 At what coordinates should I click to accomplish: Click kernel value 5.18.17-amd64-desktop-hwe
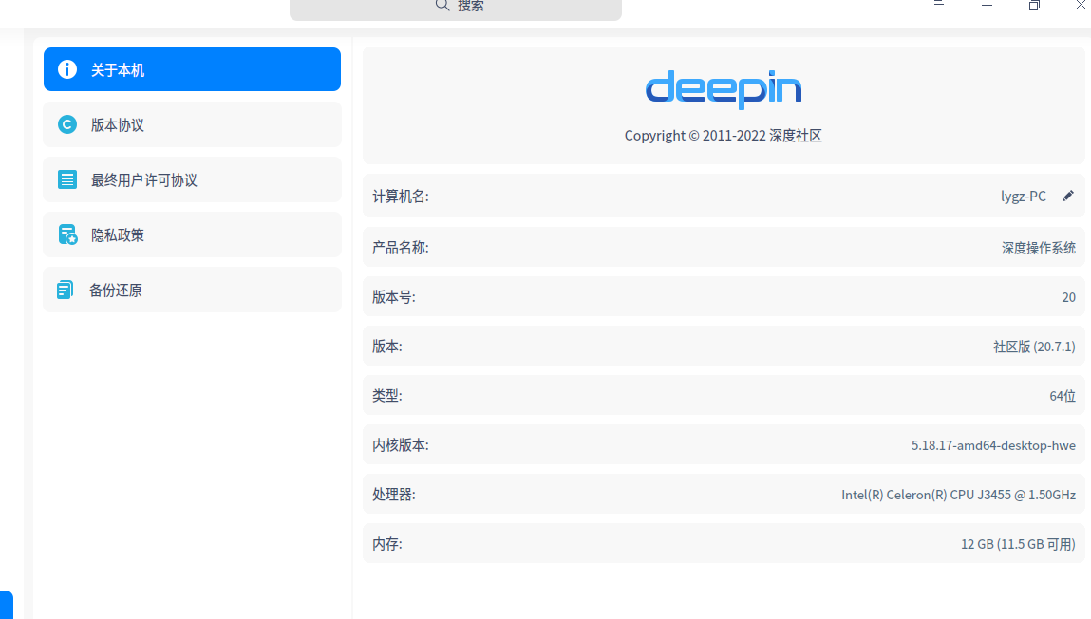(993, 445)
